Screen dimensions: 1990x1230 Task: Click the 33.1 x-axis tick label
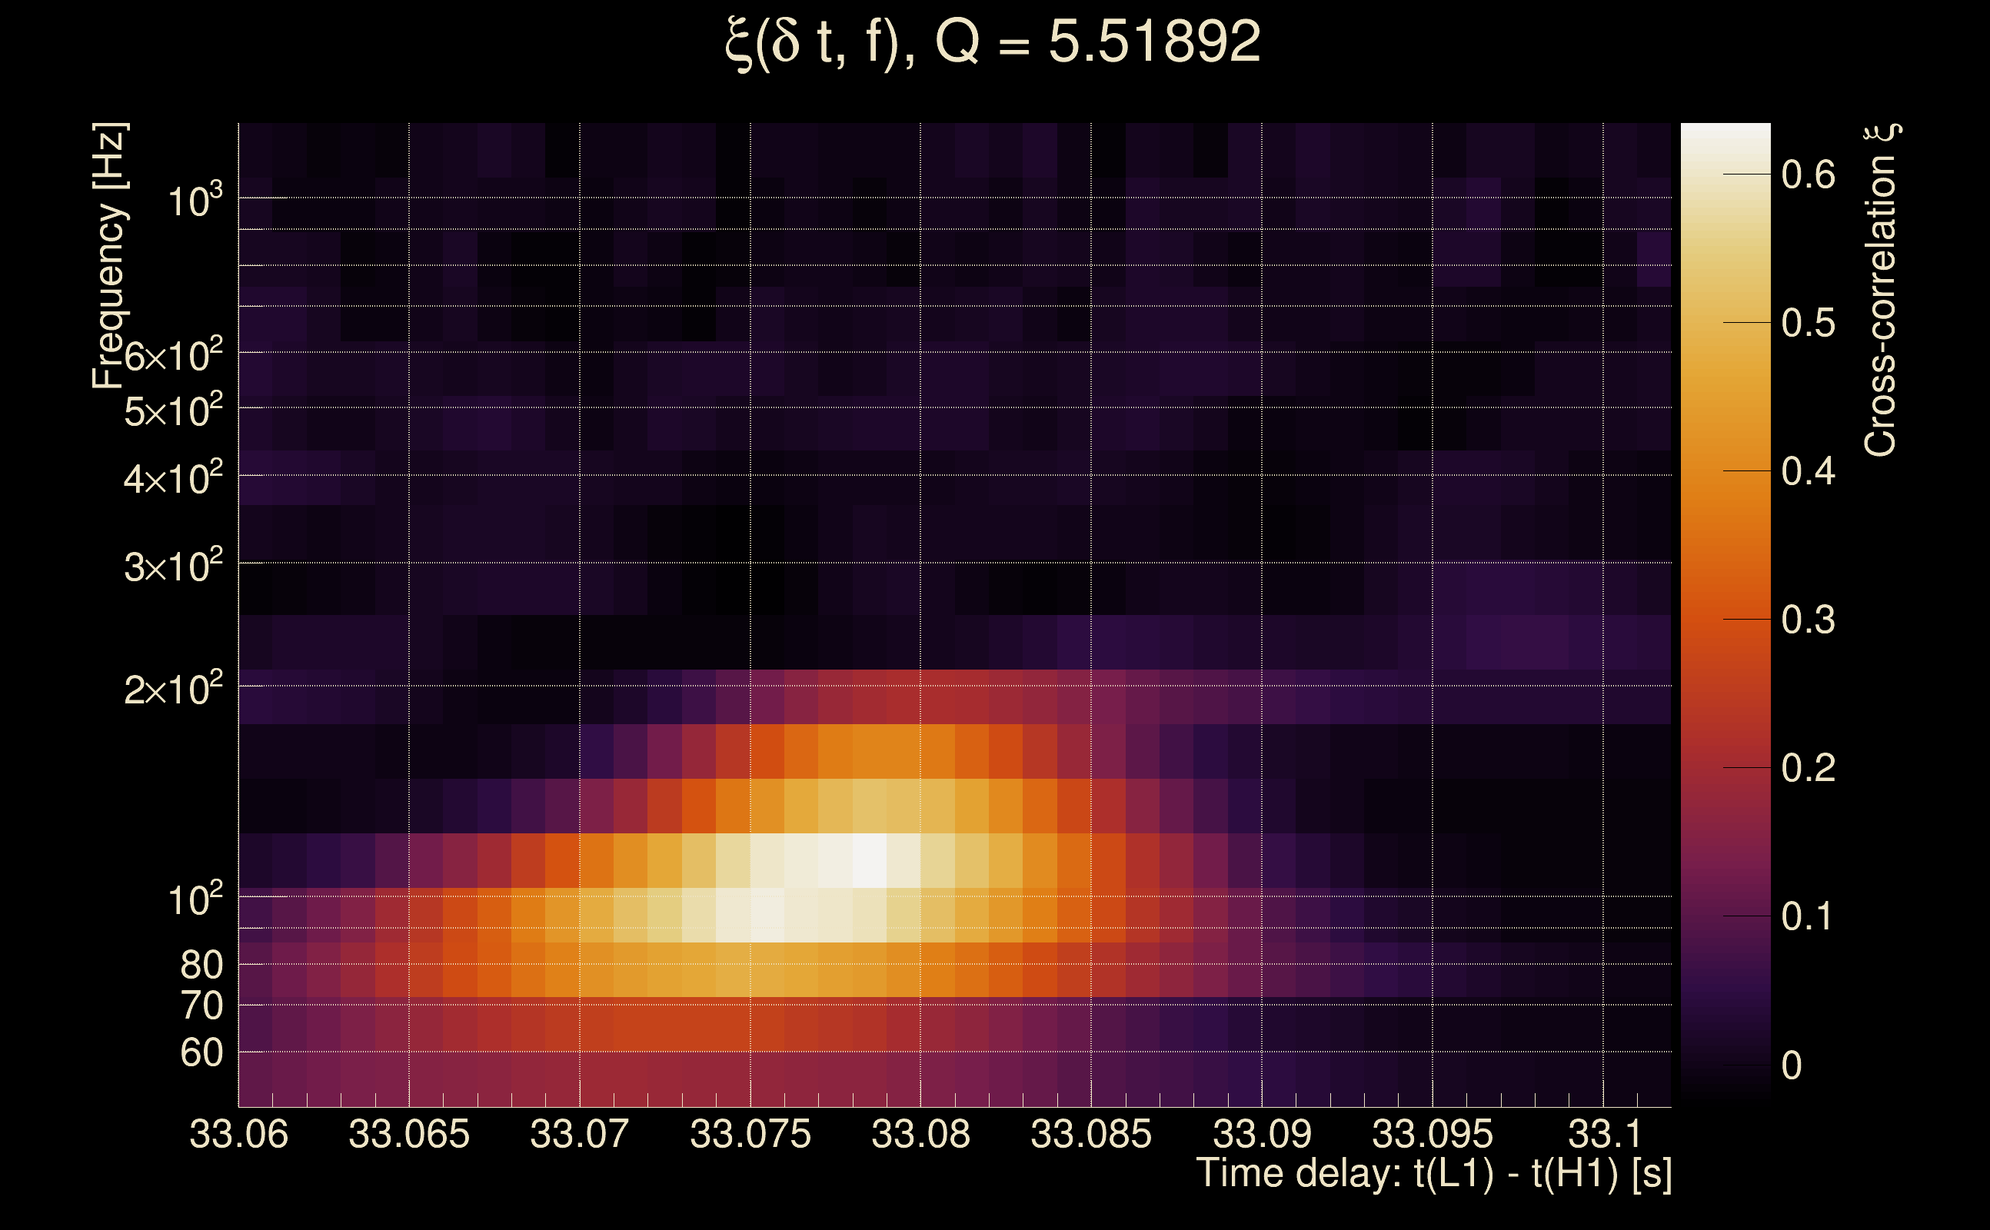[x=1604, y=1134]
